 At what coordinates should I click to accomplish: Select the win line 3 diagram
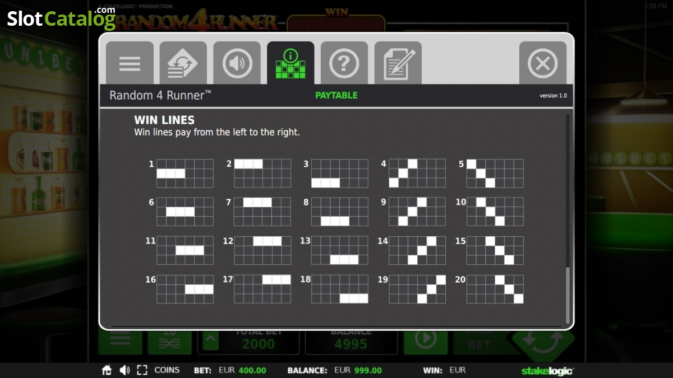point(340,174)
